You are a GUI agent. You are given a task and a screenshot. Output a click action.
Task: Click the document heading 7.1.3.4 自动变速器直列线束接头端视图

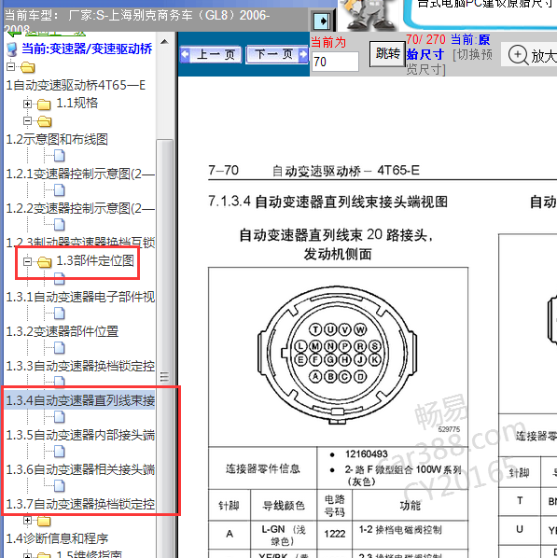pyautogui.click(x=327, y=202)
